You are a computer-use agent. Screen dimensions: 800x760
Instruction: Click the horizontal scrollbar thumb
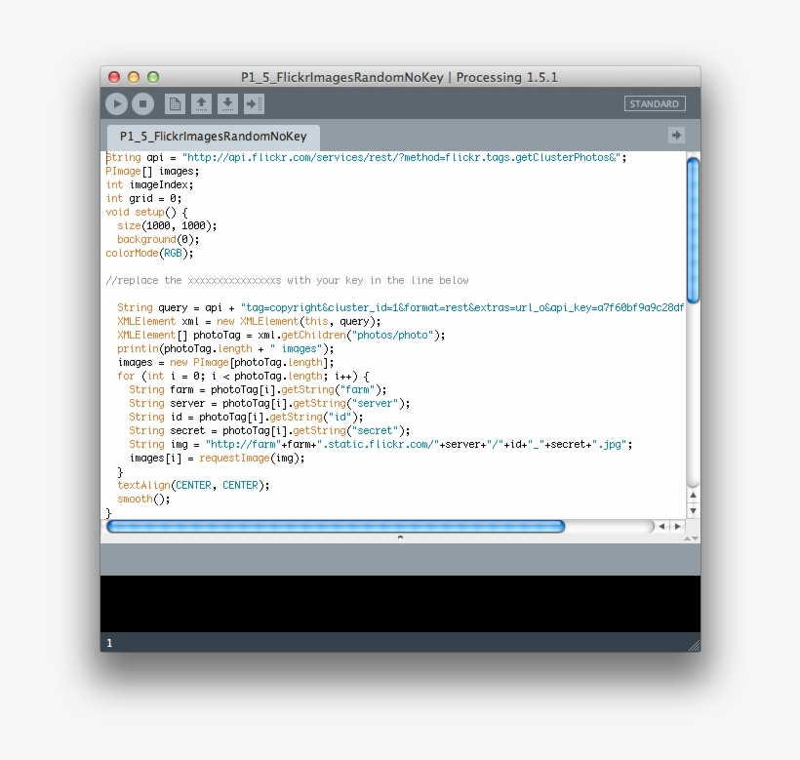336,527
